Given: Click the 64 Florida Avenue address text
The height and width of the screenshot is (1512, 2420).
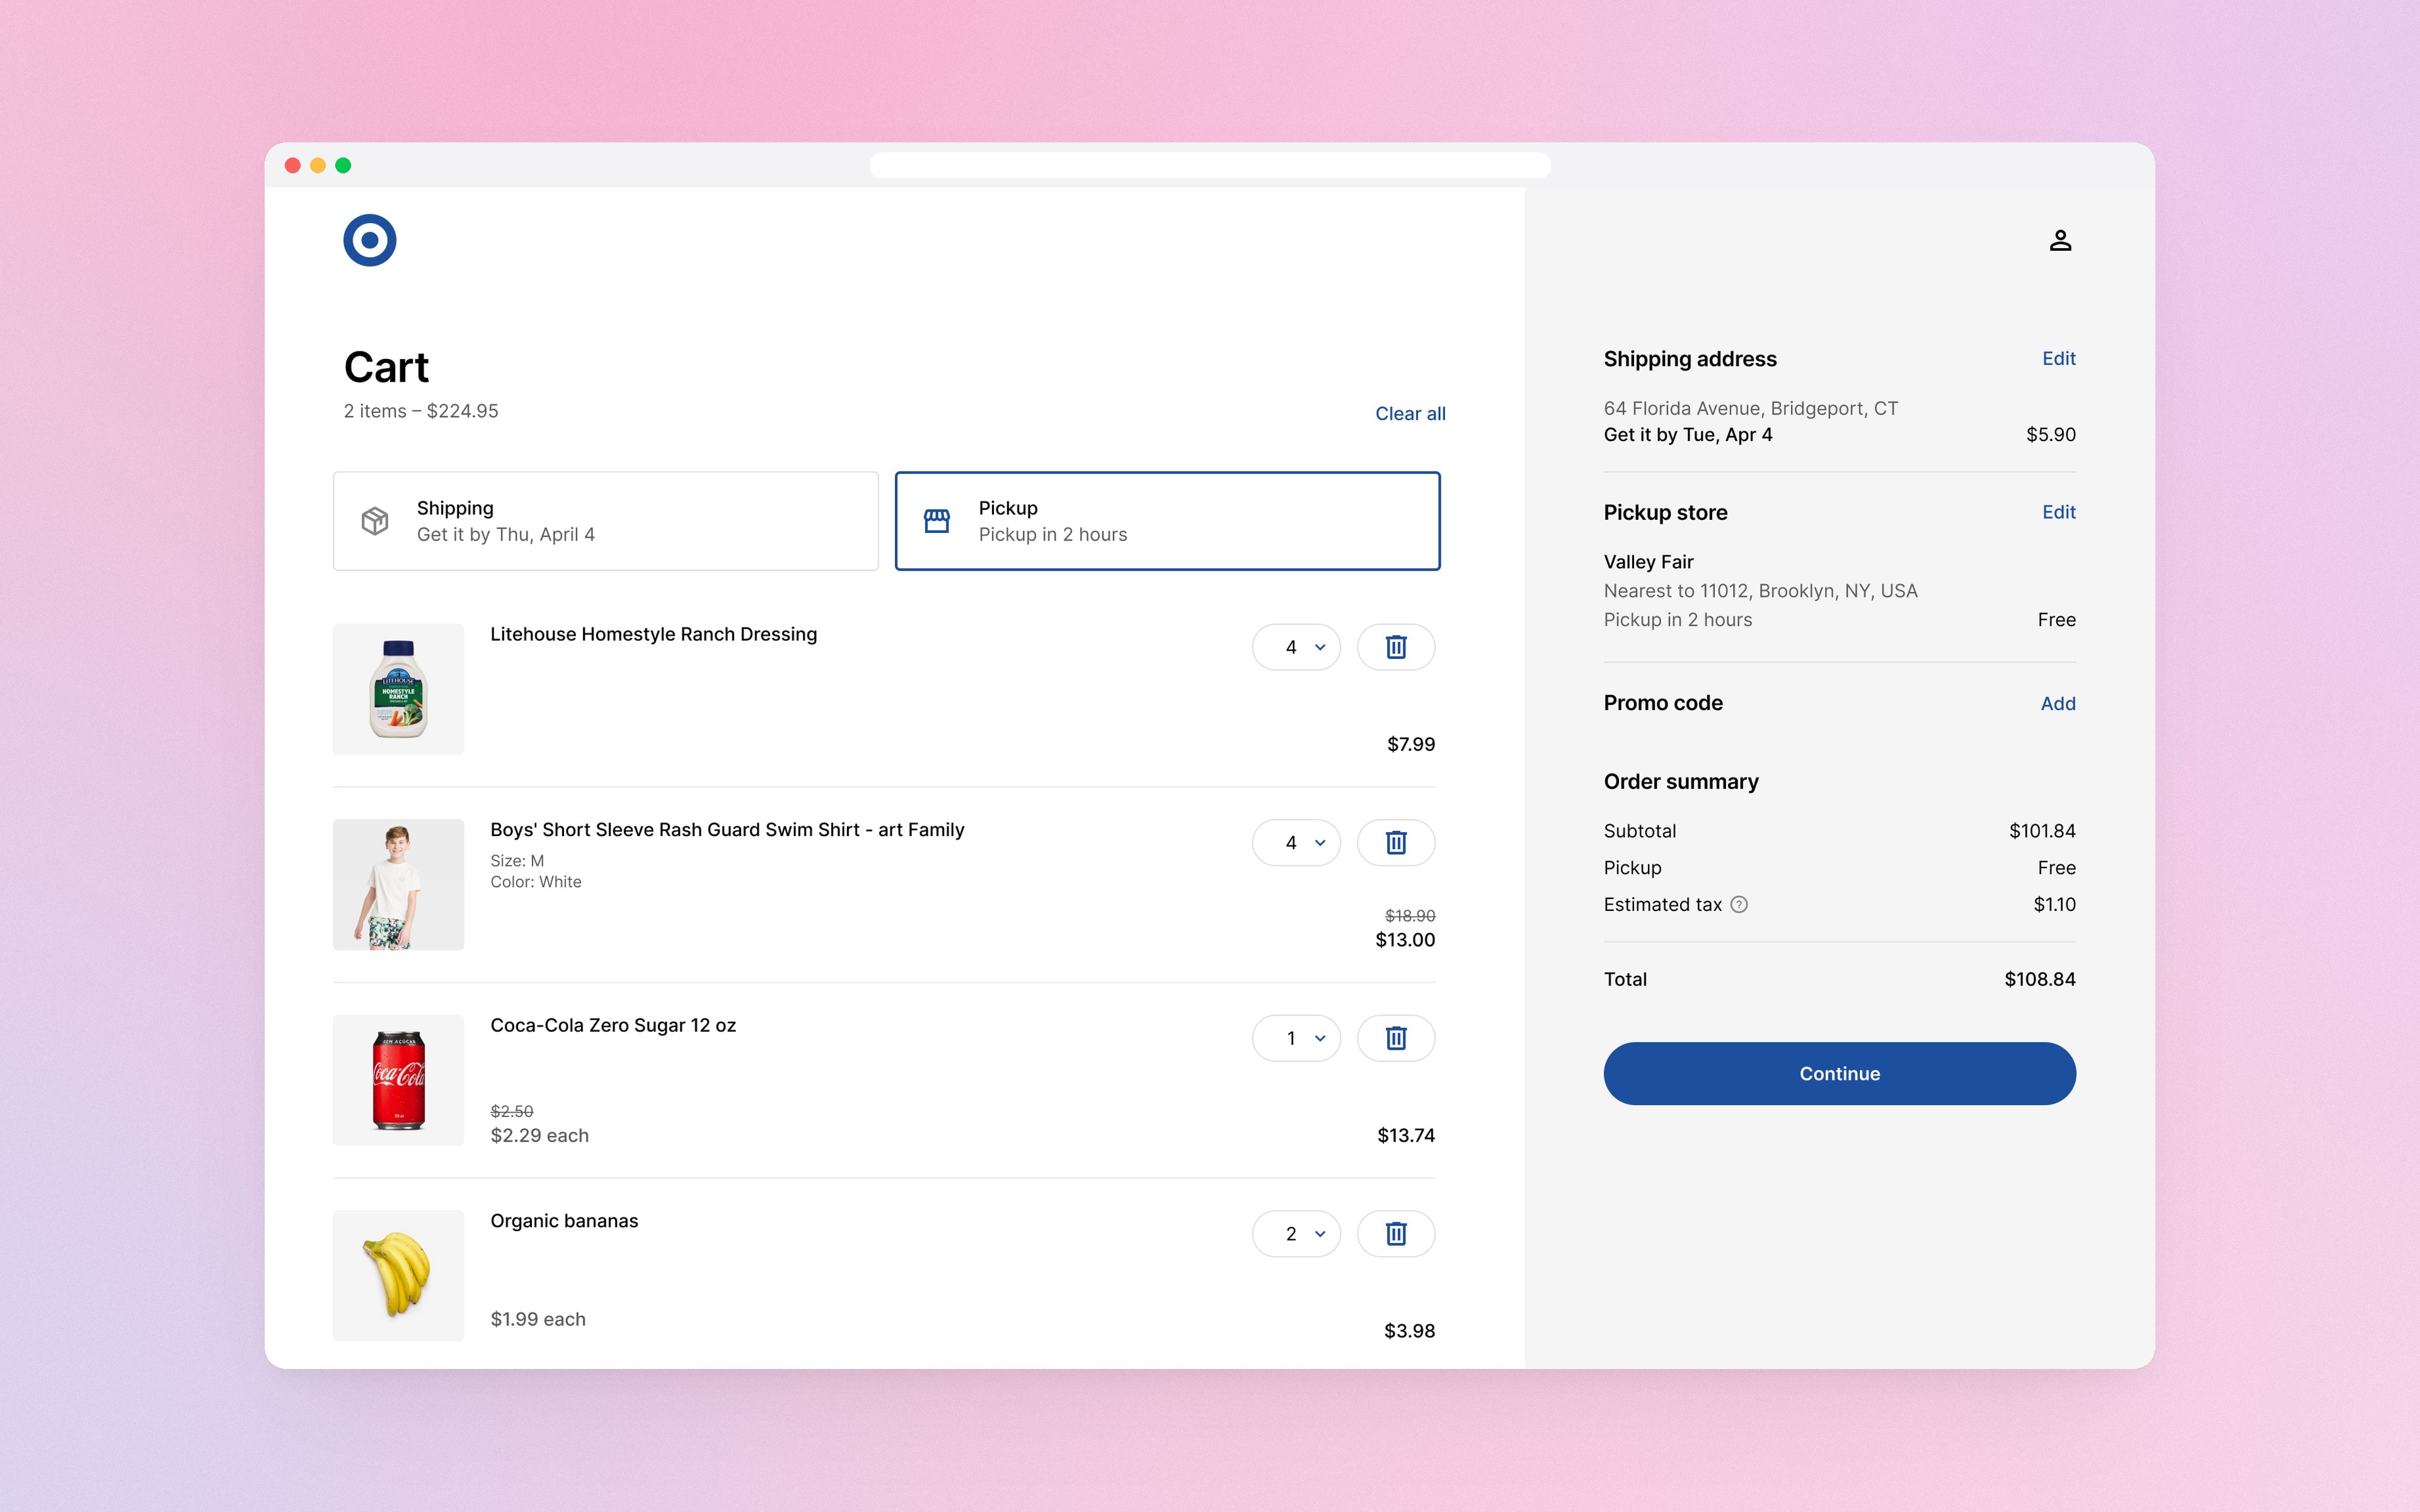Looking at the screenshot, I should (1750, 408).
